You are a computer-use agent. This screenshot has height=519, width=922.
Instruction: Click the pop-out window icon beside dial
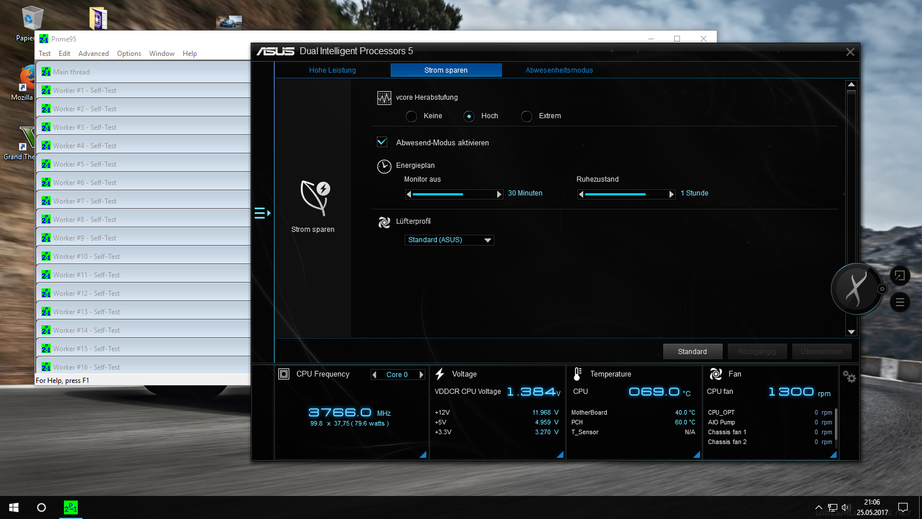900,276
